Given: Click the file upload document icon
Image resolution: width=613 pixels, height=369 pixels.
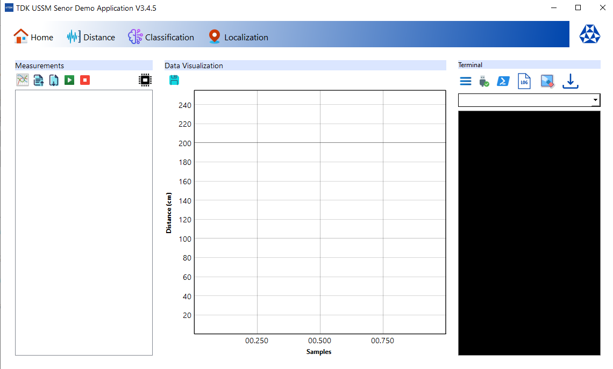Looking at the screenshot, I should pyautogui.click(x=39, y=80).
